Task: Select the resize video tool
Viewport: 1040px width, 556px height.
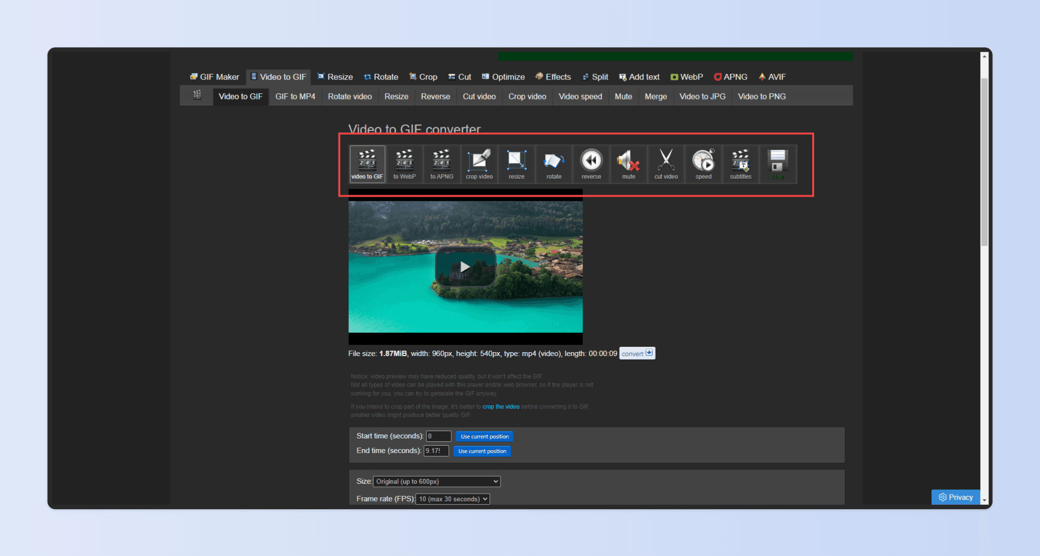Action: [516, 163]
